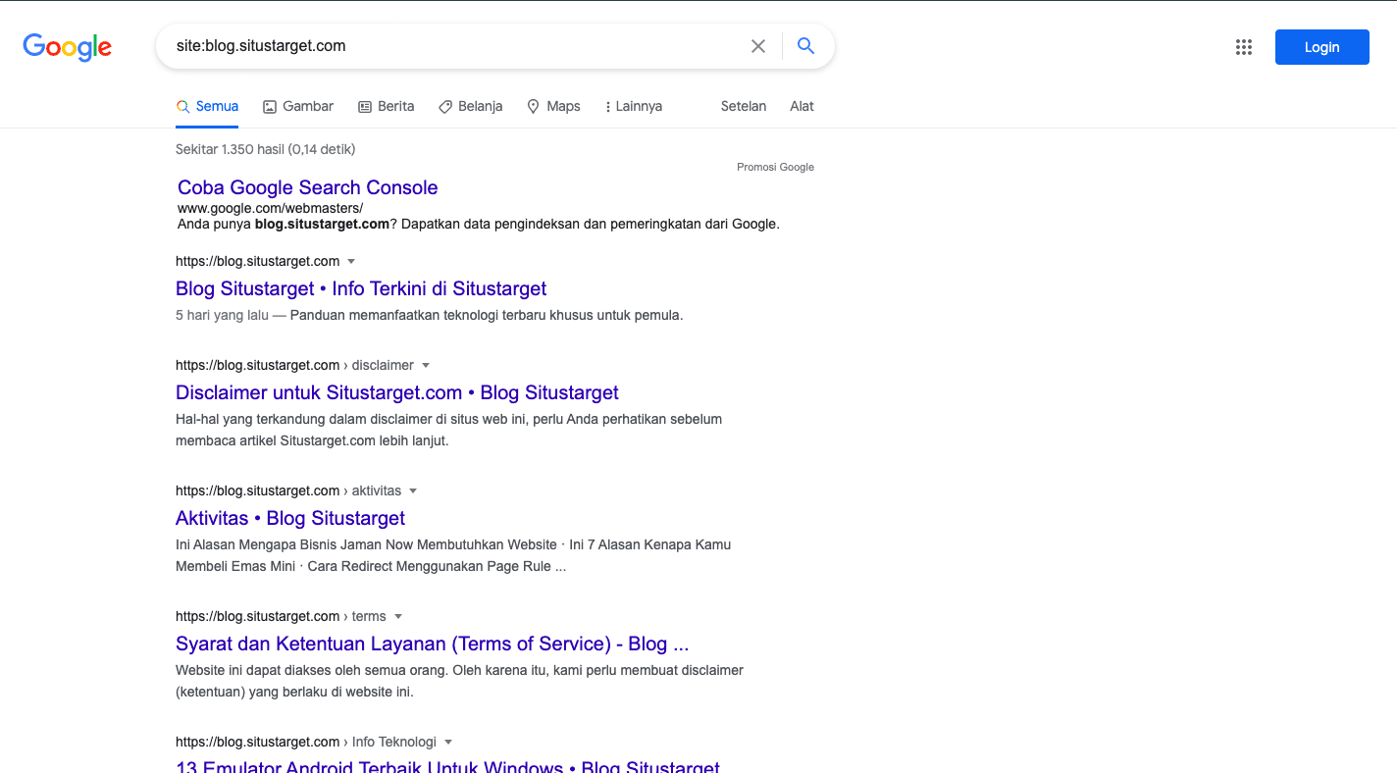Expand dropdown arrow beside disclaimer URL

[x=426, y=365]
